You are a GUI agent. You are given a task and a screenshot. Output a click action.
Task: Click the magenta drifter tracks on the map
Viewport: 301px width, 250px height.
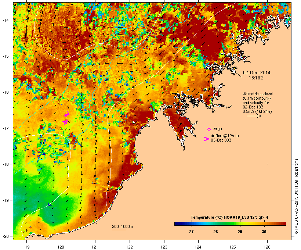pyautogui.click(x=66, y=118)
